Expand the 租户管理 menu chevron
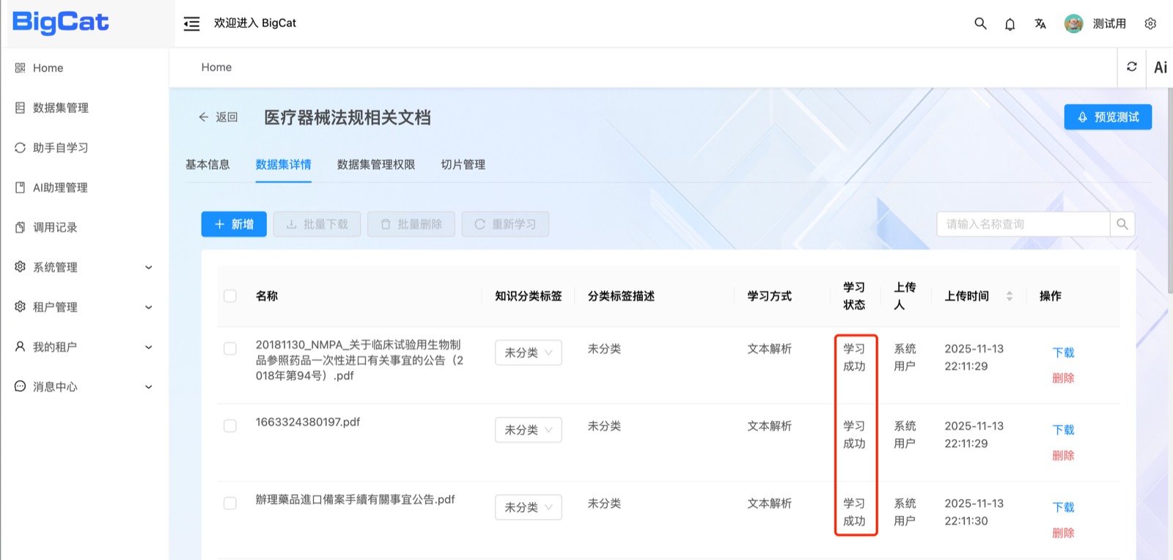 149,307
